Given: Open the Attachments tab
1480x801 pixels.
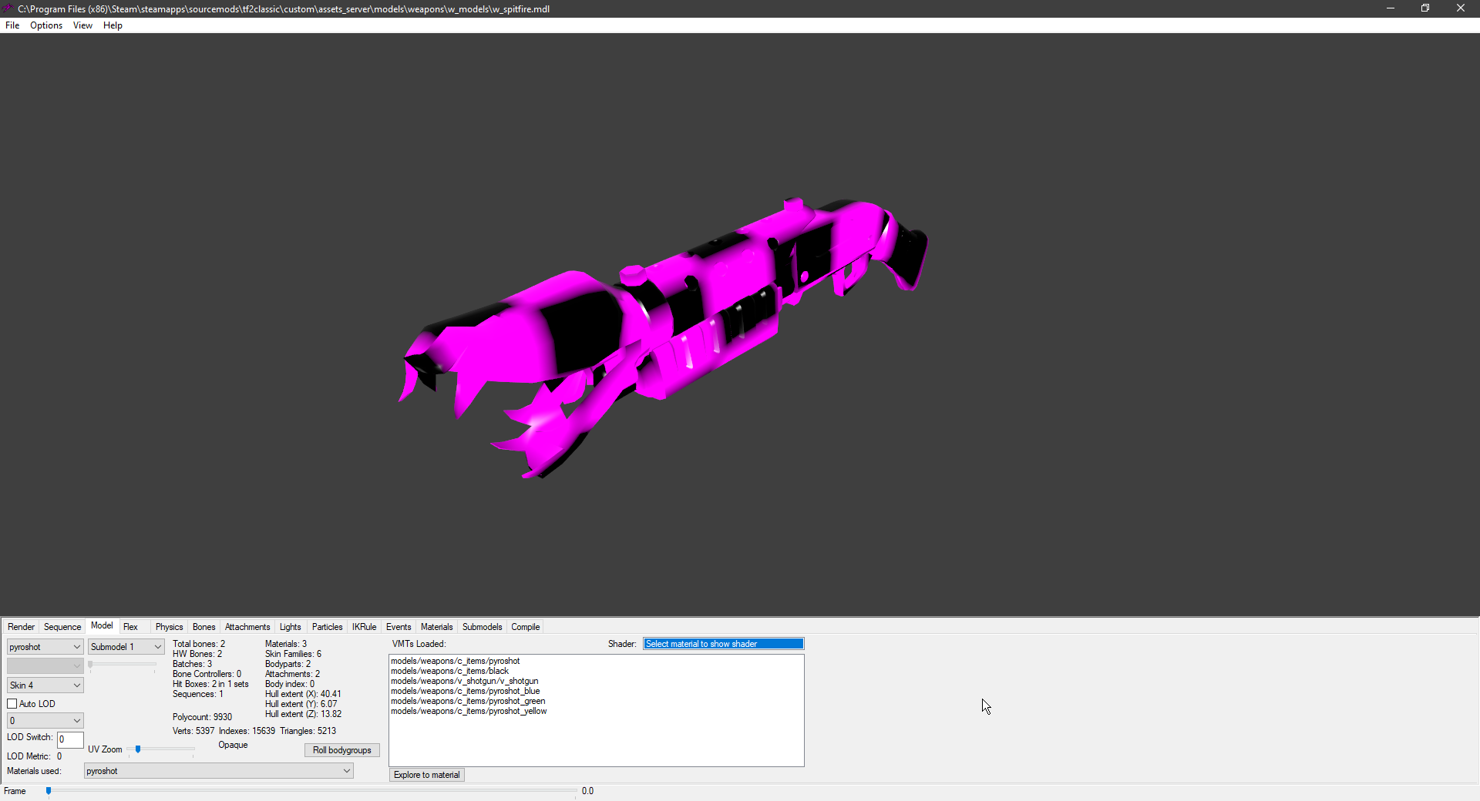Looking at the screenshot, I should [247, 627].
